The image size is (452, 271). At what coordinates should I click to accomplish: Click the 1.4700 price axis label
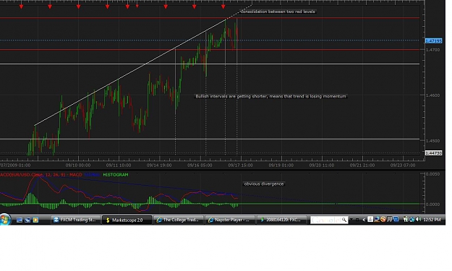click(433, 50)
